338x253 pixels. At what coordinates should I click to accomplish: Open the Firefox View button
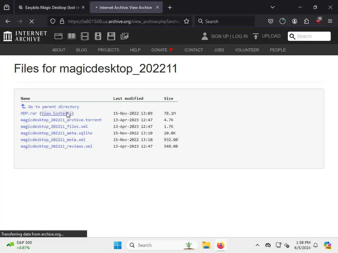pyautogui.click(x=7, y=8)
